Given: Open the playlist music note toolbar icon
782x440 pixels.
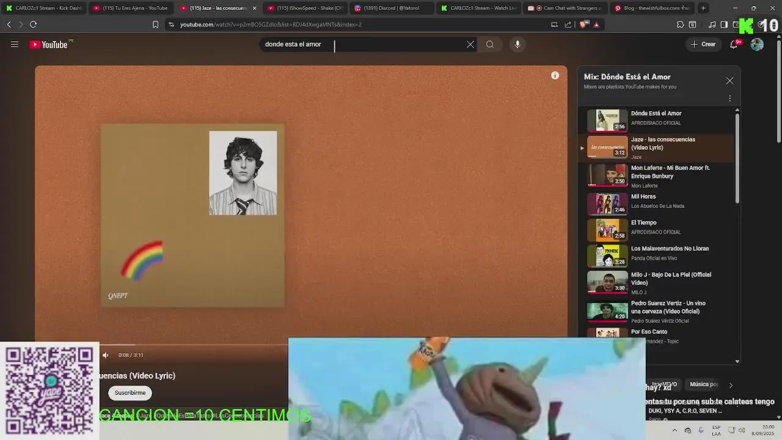Looking at the screenshot, I should pyautogui.click(x=712, y=24).
